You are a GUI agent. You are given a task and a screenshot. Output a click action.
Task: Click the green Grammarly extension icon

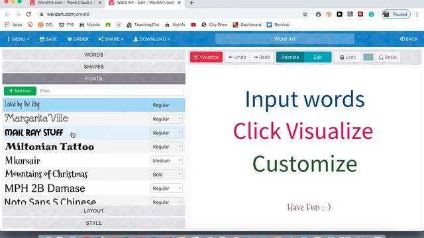click(371, 15)
